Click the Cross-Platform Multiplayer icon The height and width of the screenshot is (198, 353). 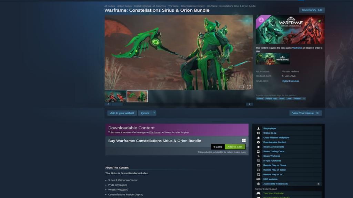pos(258,137)
